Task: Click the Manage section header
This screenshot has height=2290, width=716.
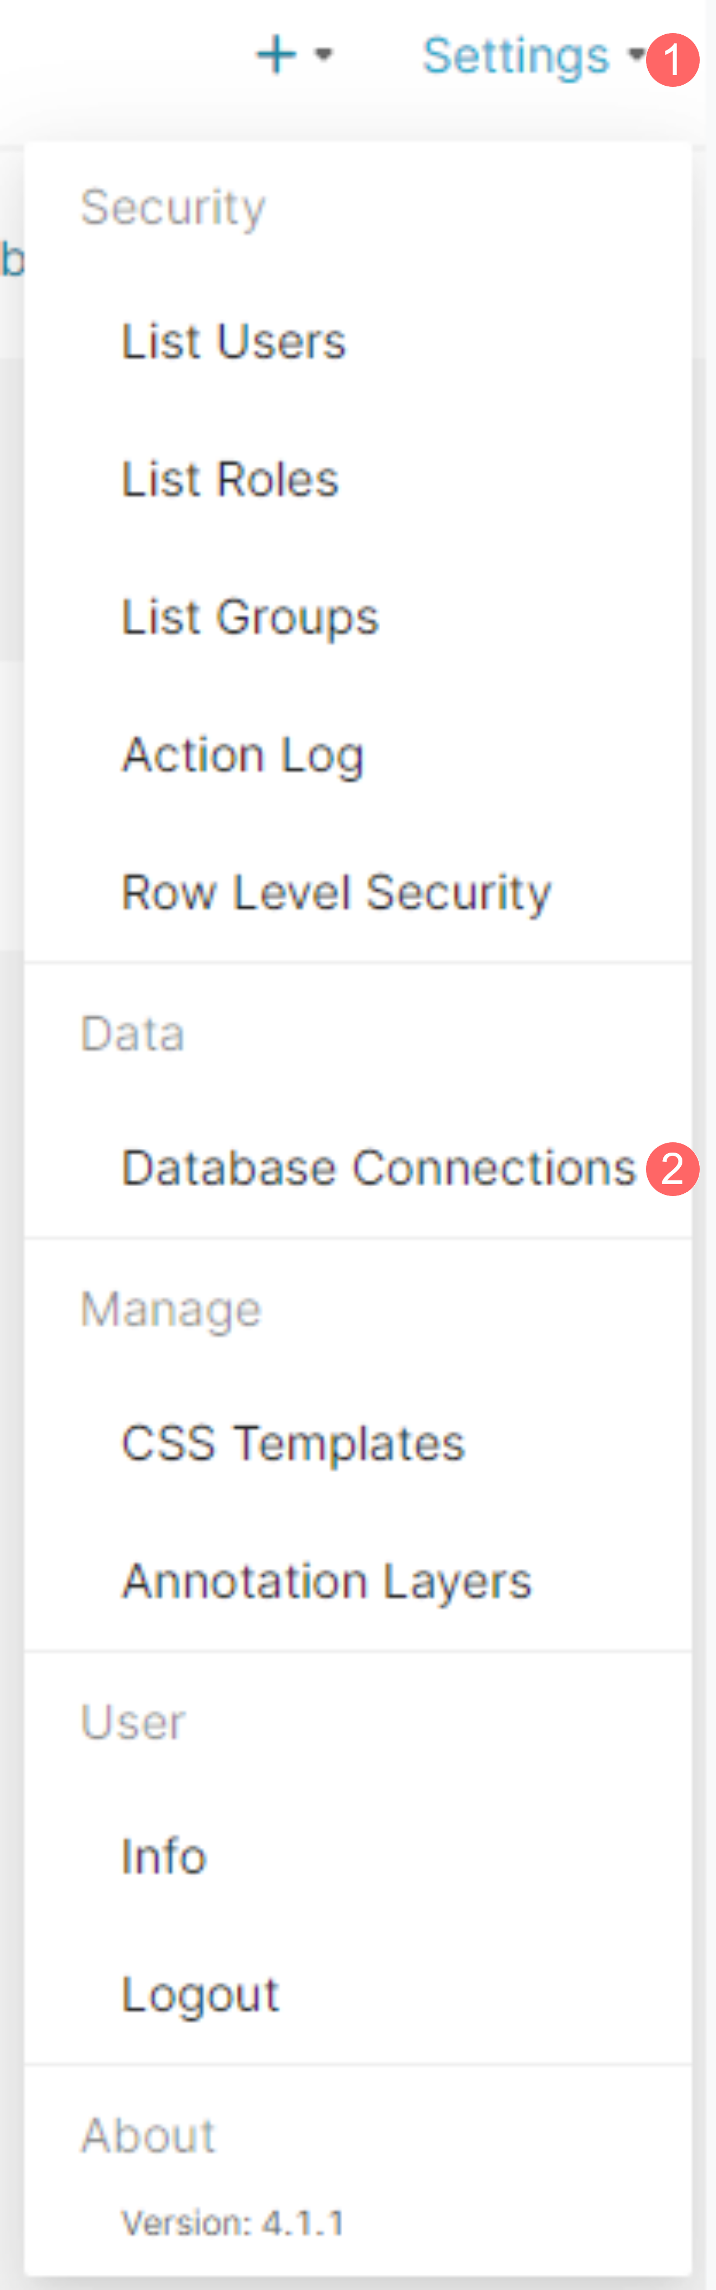Action: (x=170, y=1308)
